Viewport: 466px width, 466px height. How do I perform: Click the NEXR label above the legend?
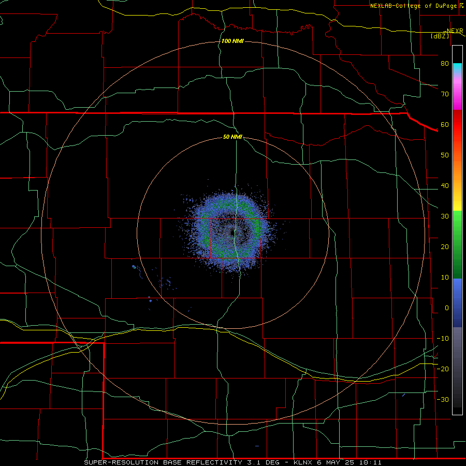pyautogui.click(x=455, y=31)
